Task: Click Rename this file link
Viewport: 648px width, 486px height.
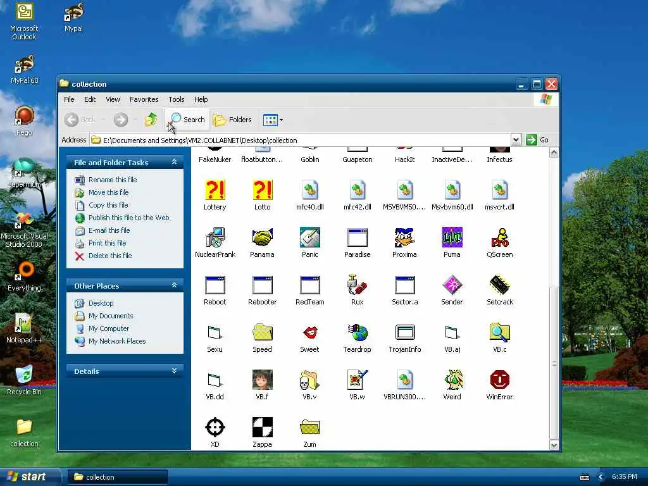Action: tap(113, 180)
